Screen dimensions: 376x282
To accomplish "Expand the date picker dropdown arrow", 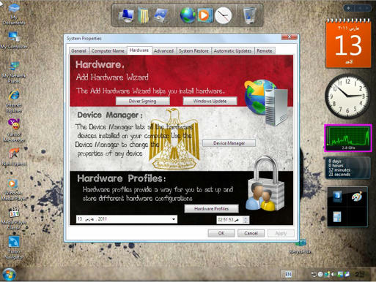I will [173, 219].
